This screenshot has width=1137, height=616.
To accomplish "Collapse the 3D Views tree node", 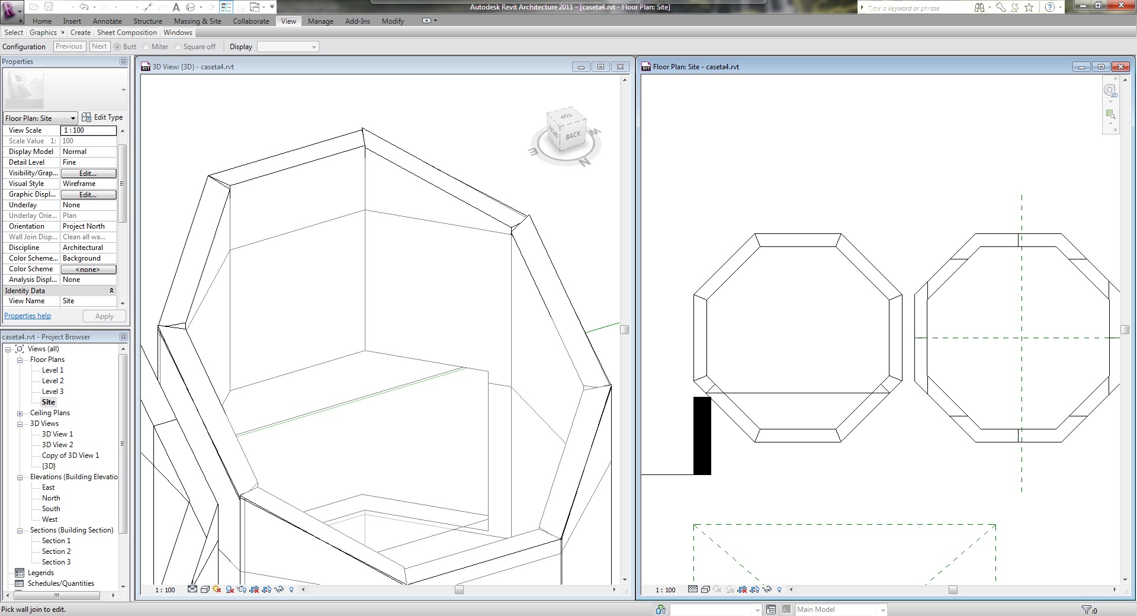I will 20,423.
